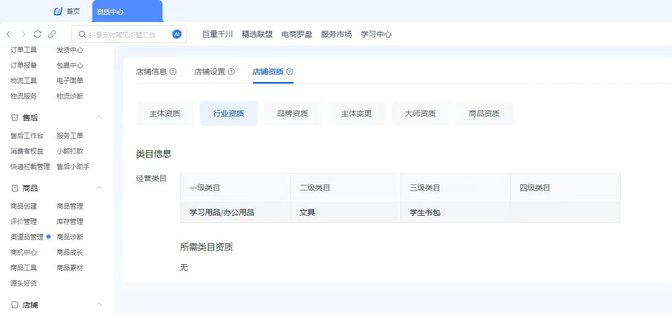This screenshot has height=317, width=672.
Task: Collapse the 商品 sidebar section
Action: pyautogui.click(x=99, y=188)
